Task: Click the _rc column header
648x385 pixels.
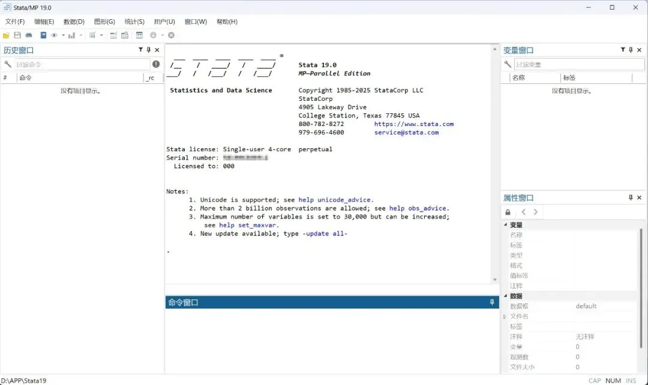Action: pos(154,78)
